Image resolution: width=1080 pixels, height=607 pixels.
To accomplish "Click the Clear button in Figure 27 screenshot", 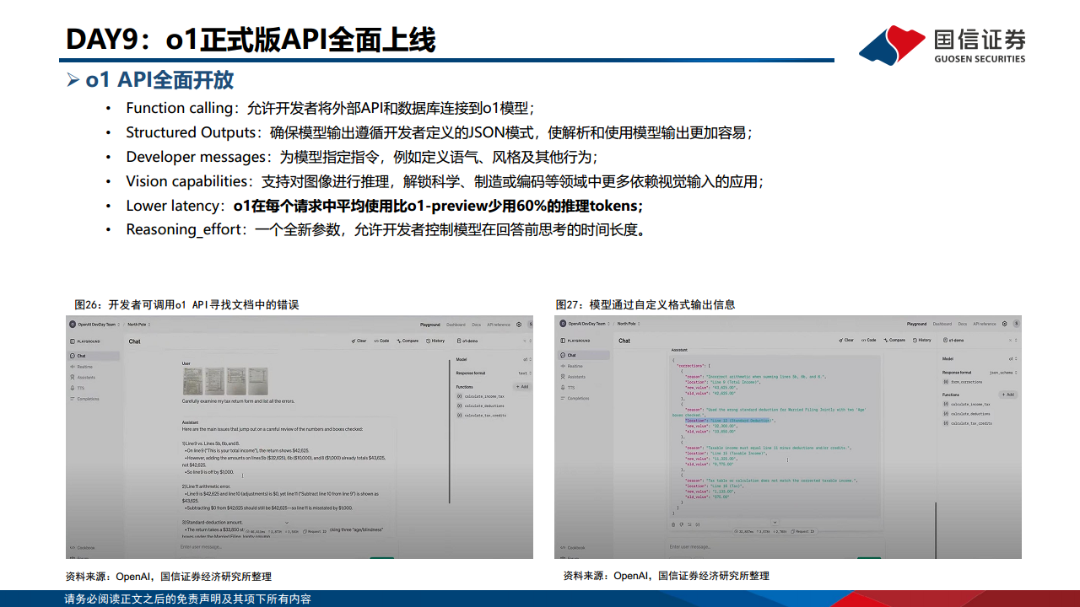I will pos(846,340).
